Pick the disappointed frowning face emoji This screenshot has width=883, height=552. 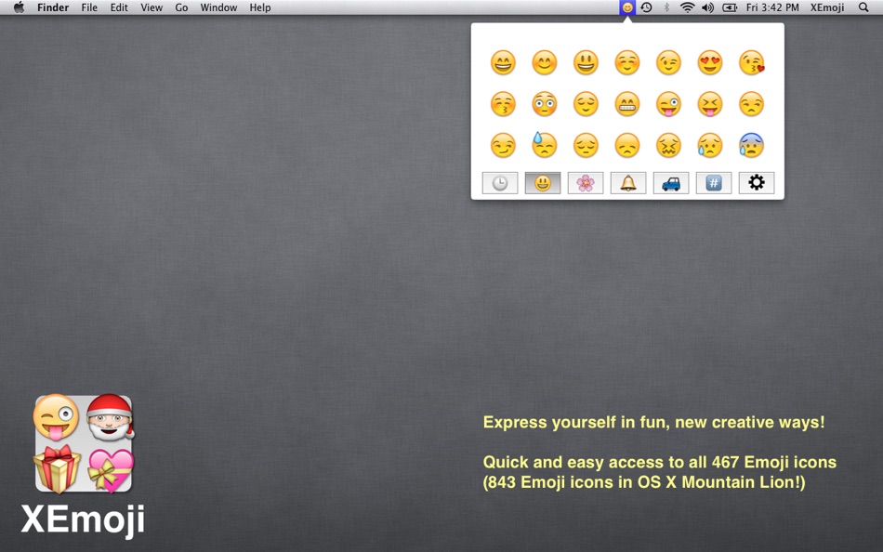pyautogui.click(x=627, y=145)
